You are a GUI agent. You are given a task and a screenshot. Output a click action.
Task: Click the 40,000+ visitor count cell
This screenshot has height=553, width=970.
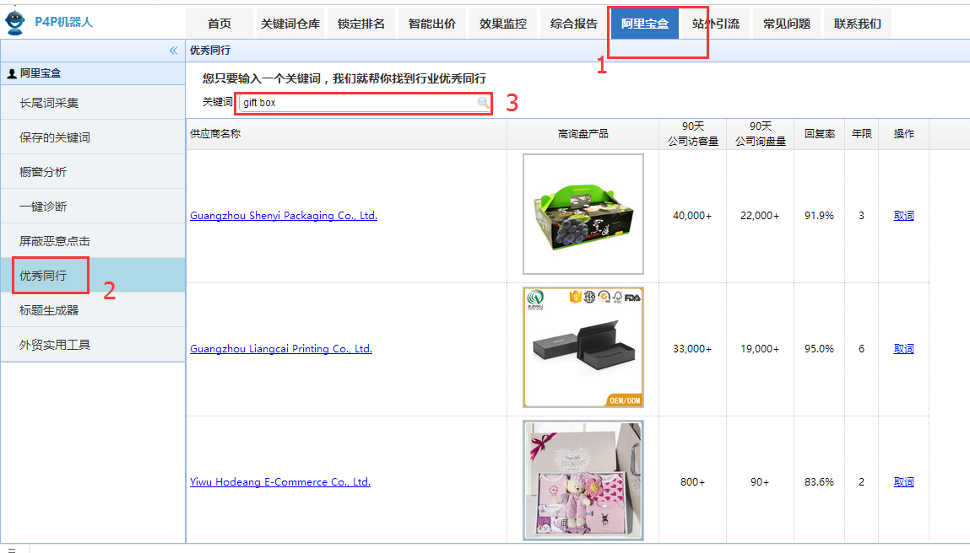(692, 216)
